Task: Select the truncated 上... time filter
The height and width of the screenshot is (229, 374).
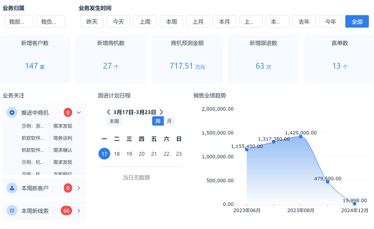Action: click(x=251, y=21)
